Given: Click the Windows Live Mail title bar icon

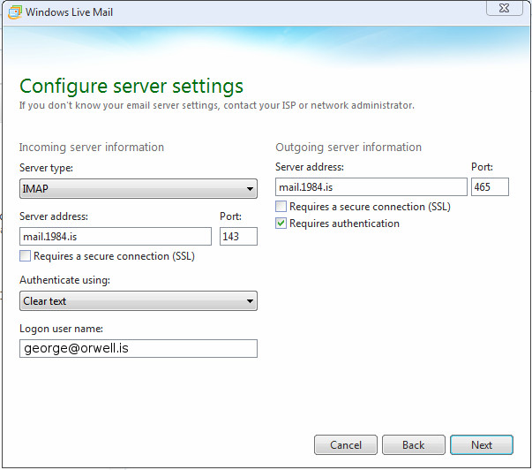Looking at the screenshot, I should pyautogui.click(x=13, y=12).
